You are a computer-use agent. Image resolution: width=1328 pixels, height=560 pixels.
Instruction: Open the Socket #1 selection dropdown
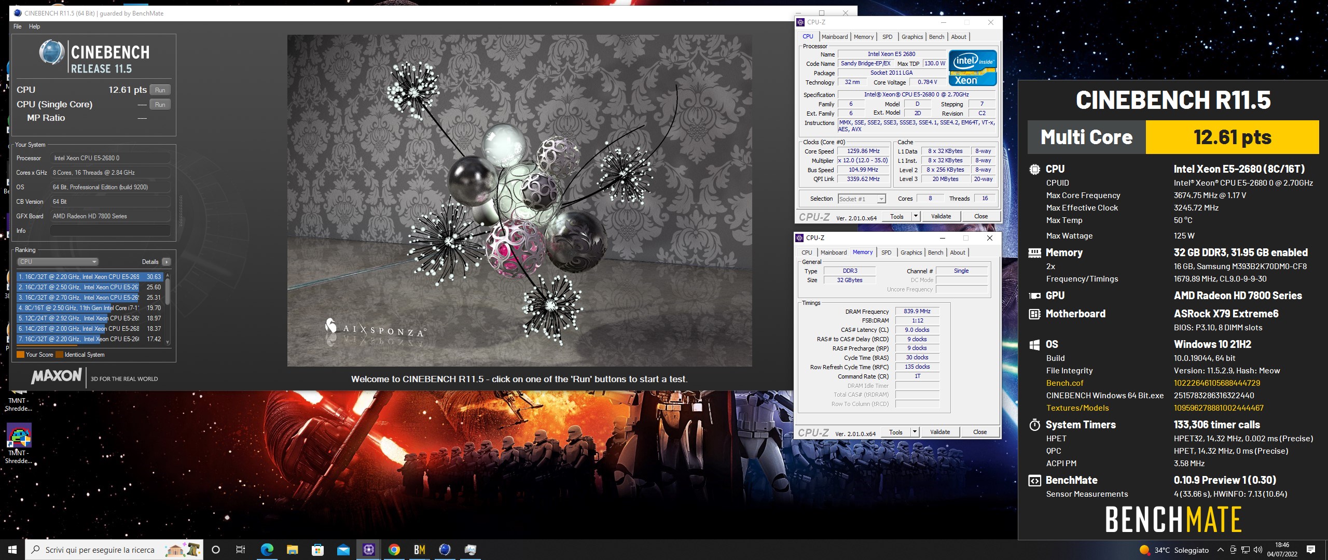pyautogui.click(x=862, y=199)
